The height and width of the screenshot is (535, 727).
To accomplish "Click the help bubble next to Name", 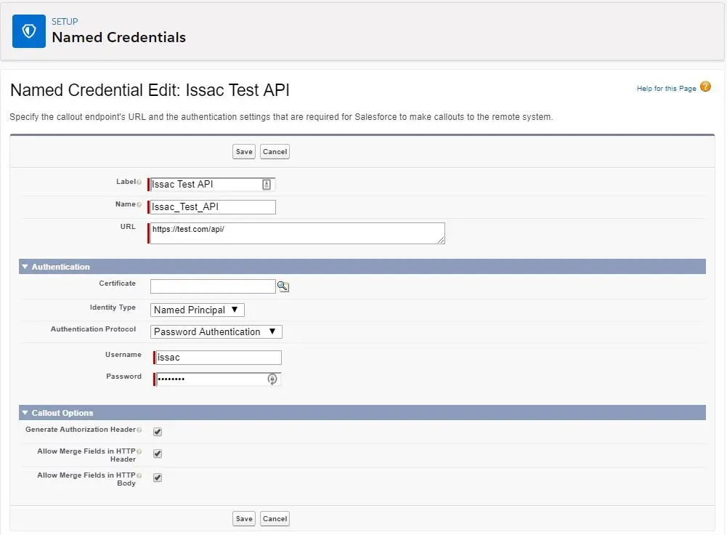I will pyautogui.click(x=139, y=205).
